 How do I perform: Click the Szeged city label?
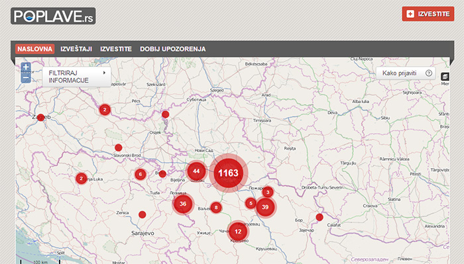(x=217, y=91)
